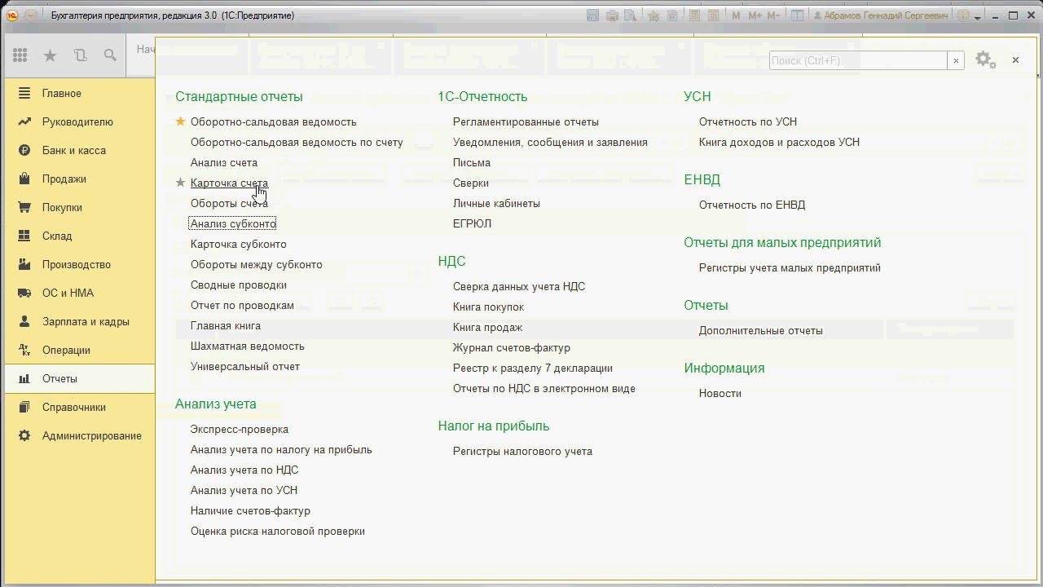Add to favorites via title bar star icon
Viewport: 1043px width, 587px height.
coord(654,15)
